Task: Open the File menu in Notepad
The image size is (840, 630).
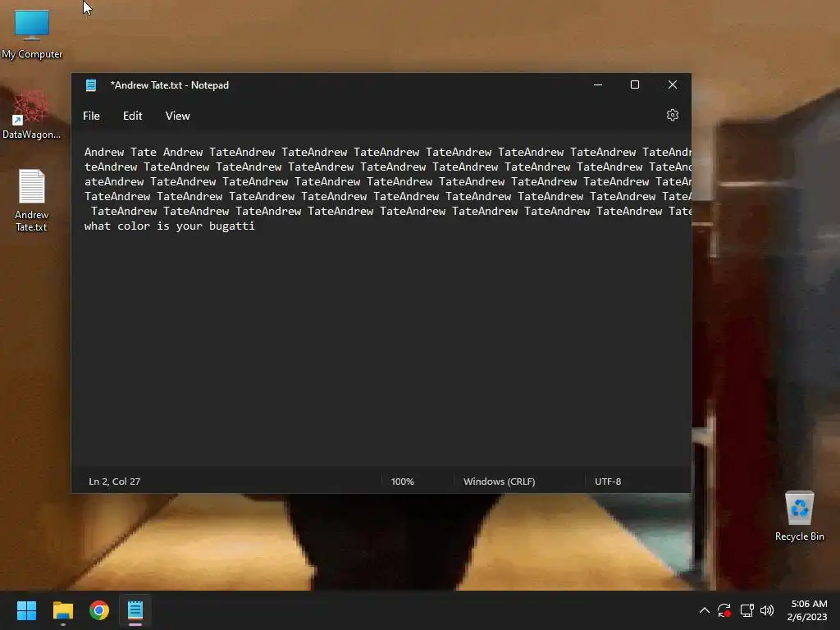Action: (x=91, y=116)
